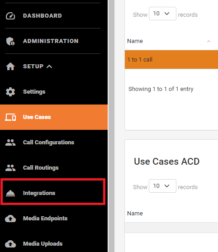
Task: Click the Administration shield icon
Action: (x=10, y=41)
